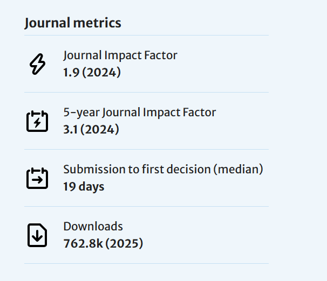Click the "Submission to first decision" label
Image resolution: width=327 pixels, height=281 pixels.
pos(137,169)
